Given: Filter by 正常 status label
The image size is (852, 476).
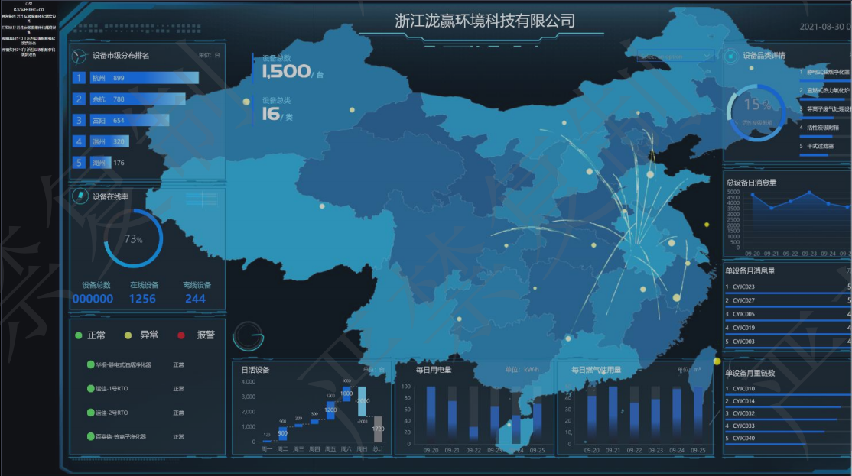Looking at the screenshot, I should point(96,335).
